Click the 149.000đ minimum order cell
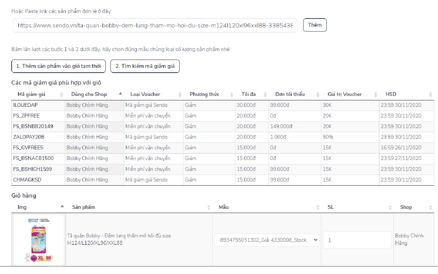 tap(295, 126)
